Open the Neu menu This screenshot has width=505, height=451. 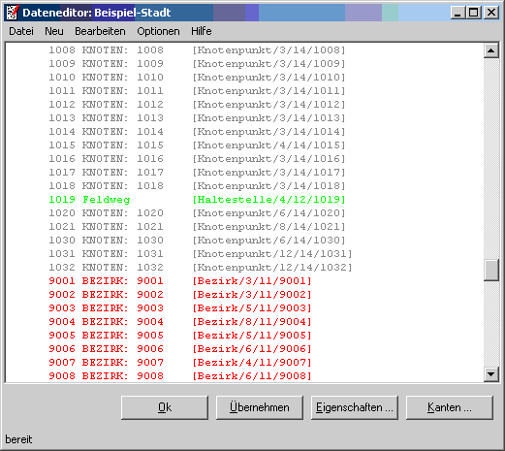[54, 31]
